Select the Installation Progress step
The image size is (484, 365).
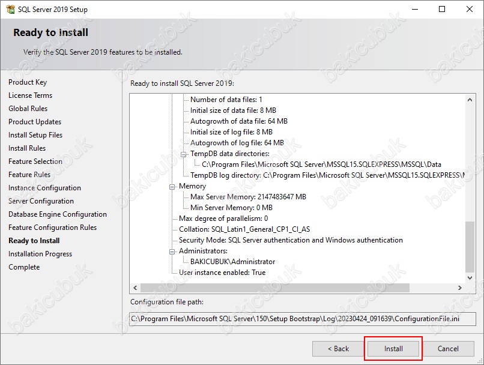[40, 254]
